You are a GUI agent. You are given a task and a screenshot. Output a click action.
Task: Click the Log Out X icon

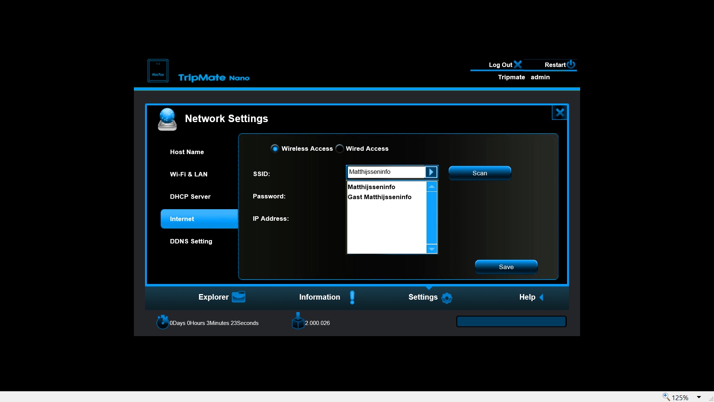518,65
